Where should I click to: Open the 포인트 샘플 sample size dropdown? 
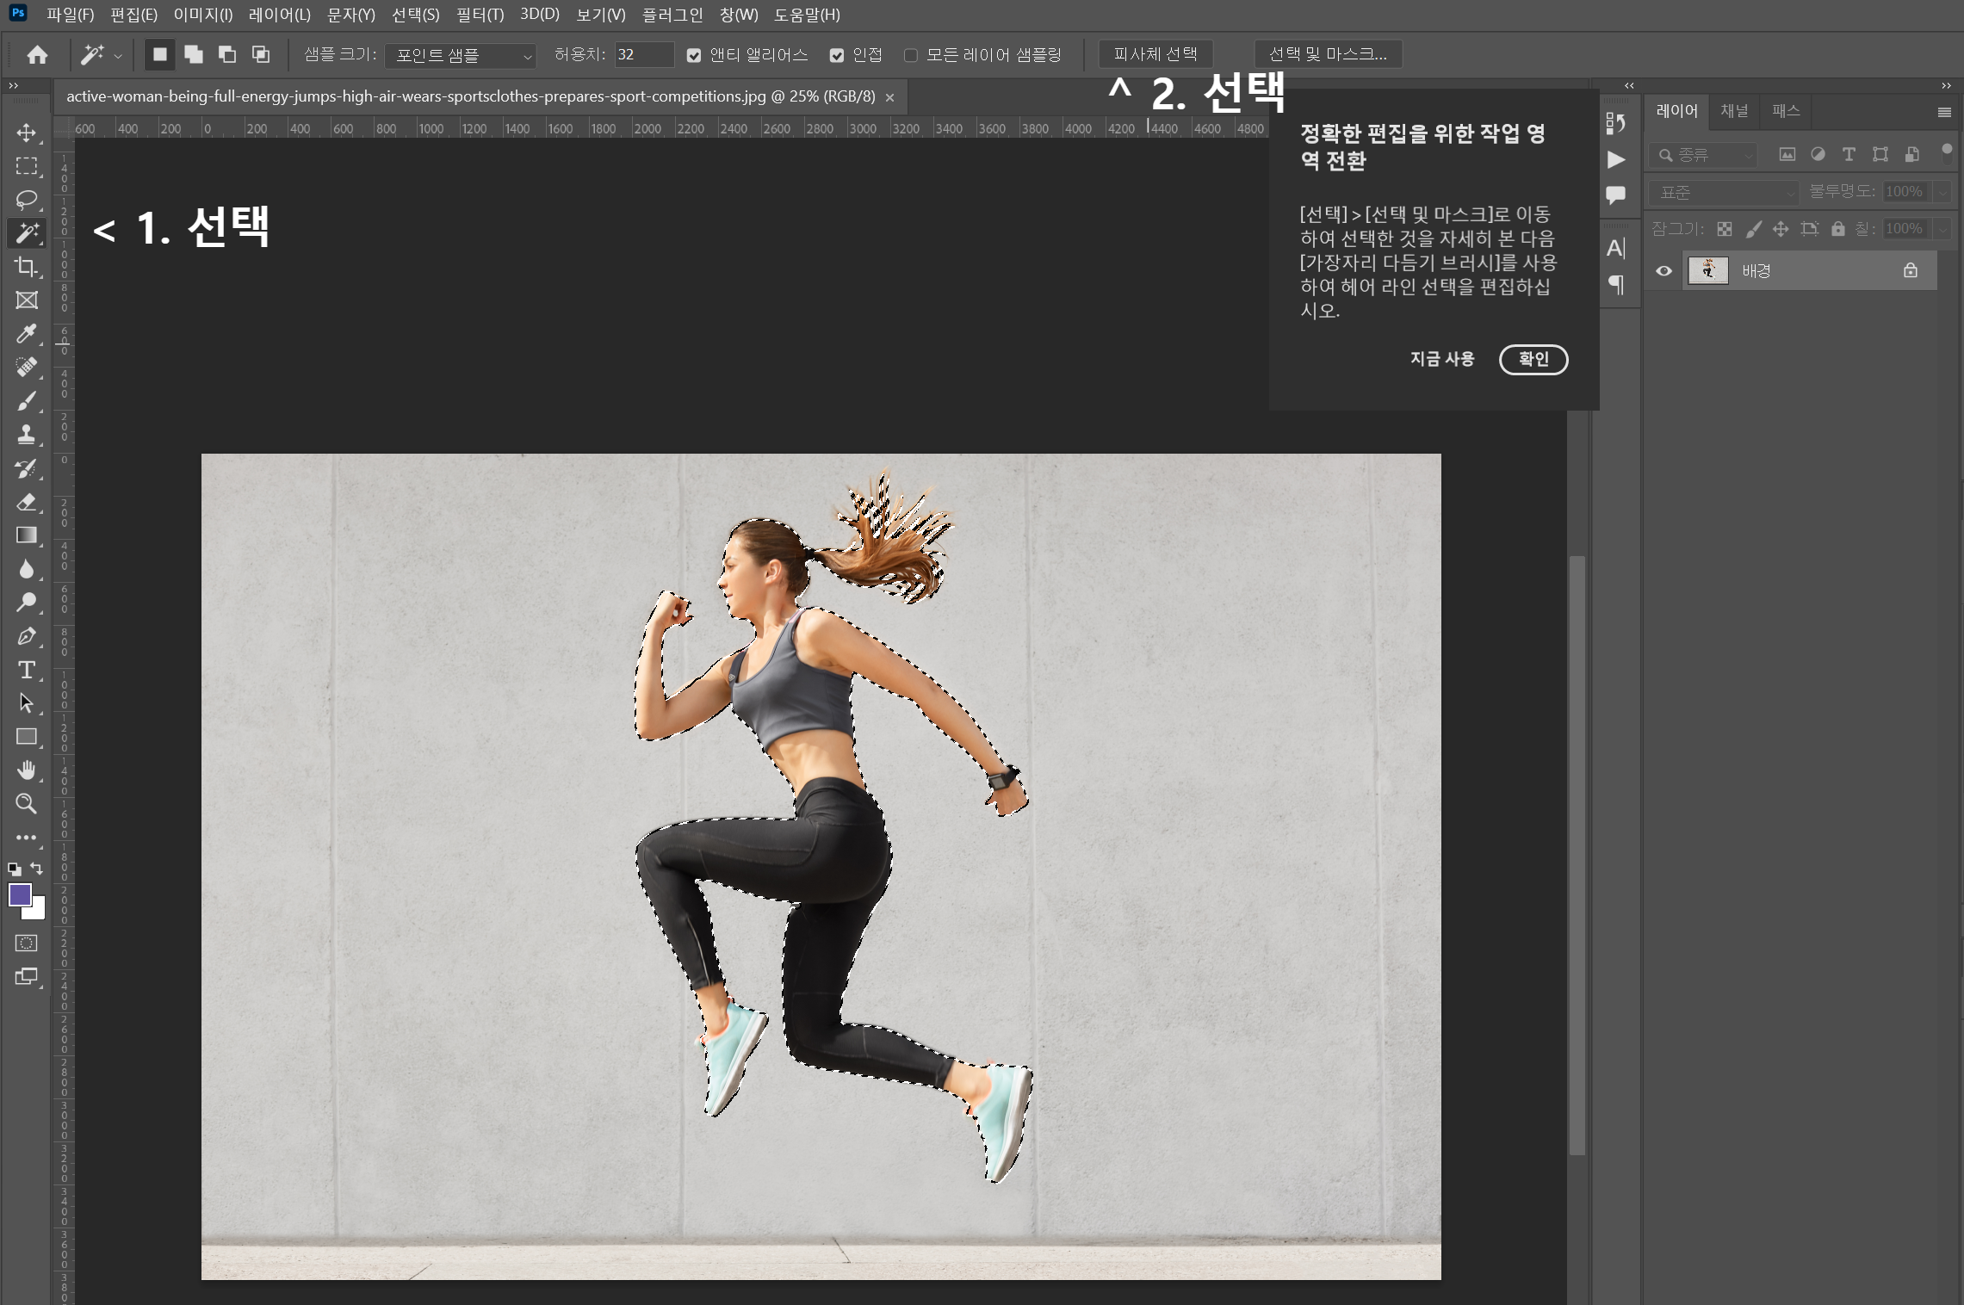(x=461, y=56)
